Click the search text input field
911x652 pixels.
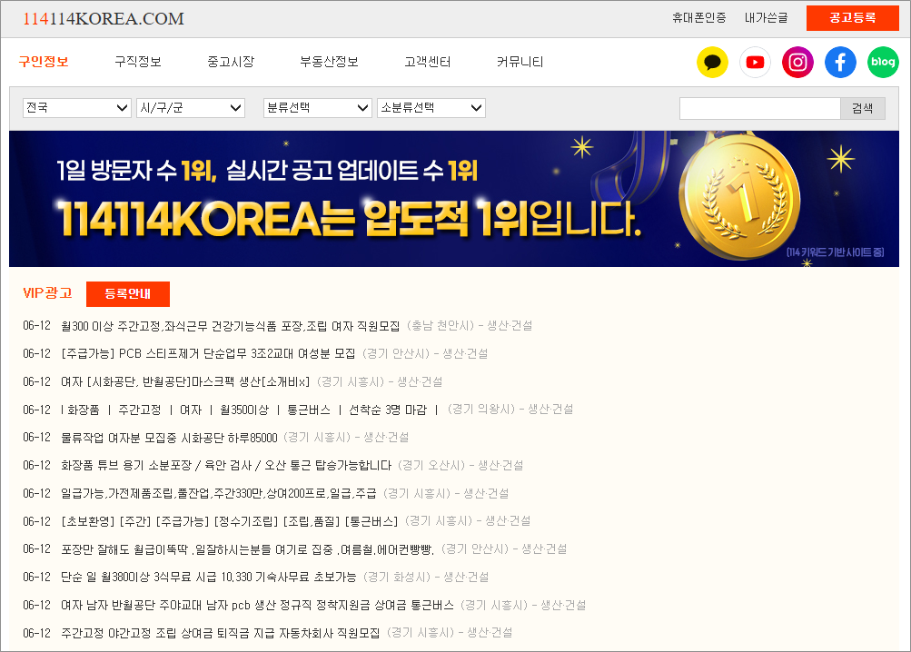click(759, 107)
